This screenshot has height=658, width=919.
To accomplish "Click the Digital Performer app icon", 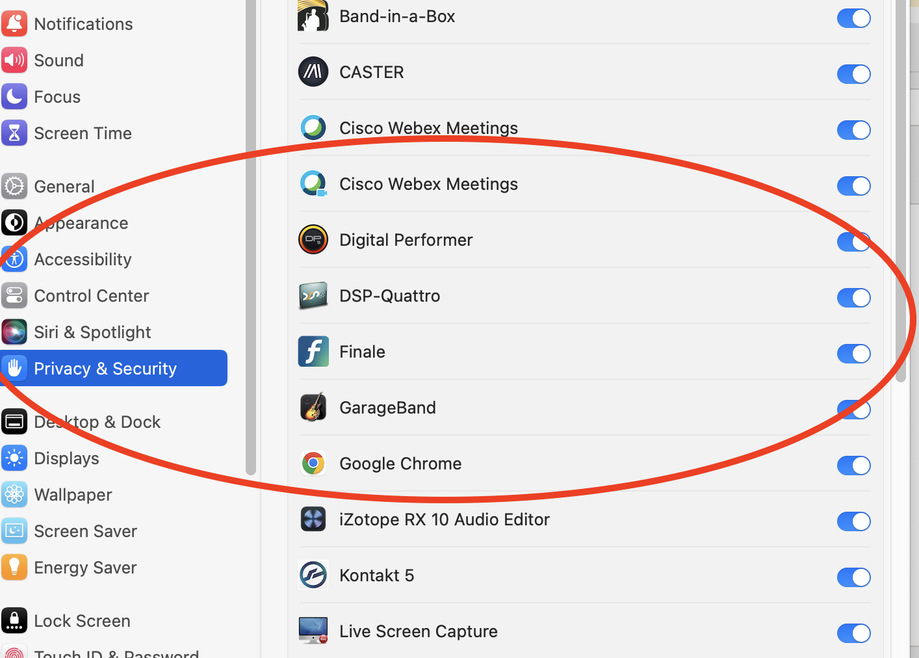I will [x=313, y=239].
